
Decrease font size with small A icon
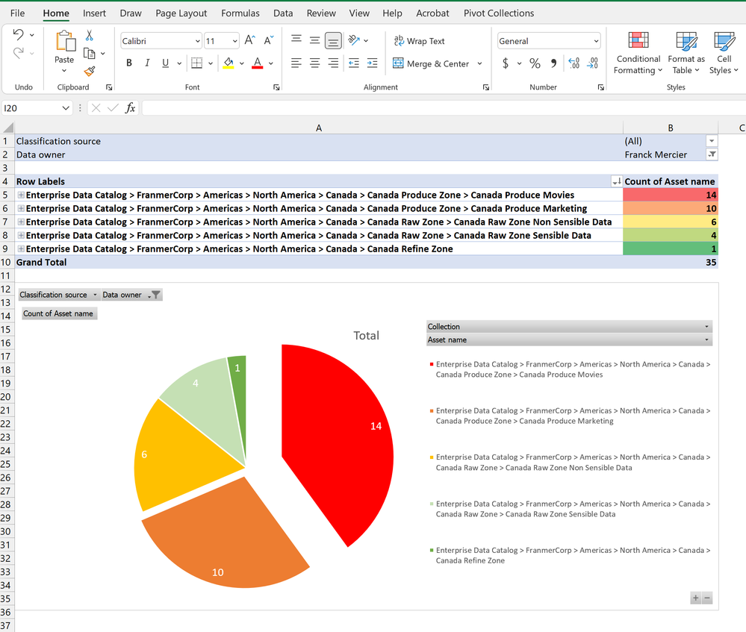(269, 40)
